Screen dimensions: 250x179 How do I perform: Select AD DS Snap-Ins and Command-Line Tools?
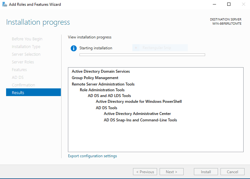(x=140, y=120)
